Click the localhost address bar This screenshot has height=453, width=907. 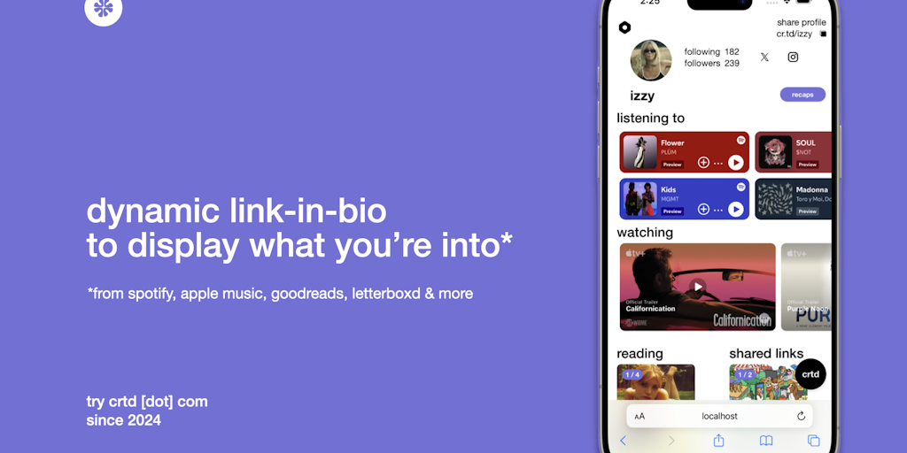(719, 416)
